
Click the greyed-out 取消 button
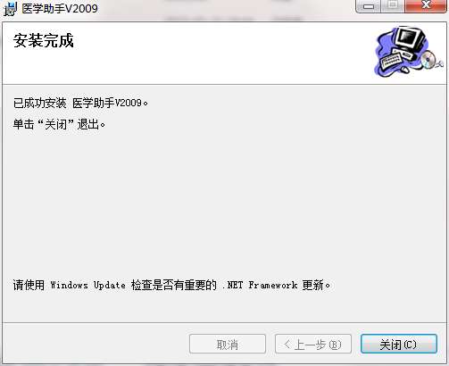coord(228,345)
